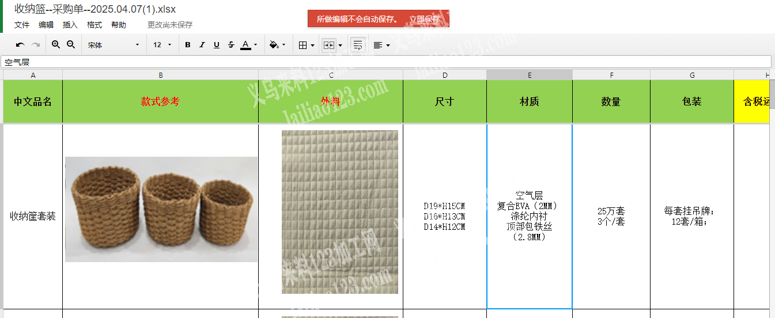Redo the last undone edit
Screen dimensions: 775x318
pyautogui.click(x=36, y=45)
